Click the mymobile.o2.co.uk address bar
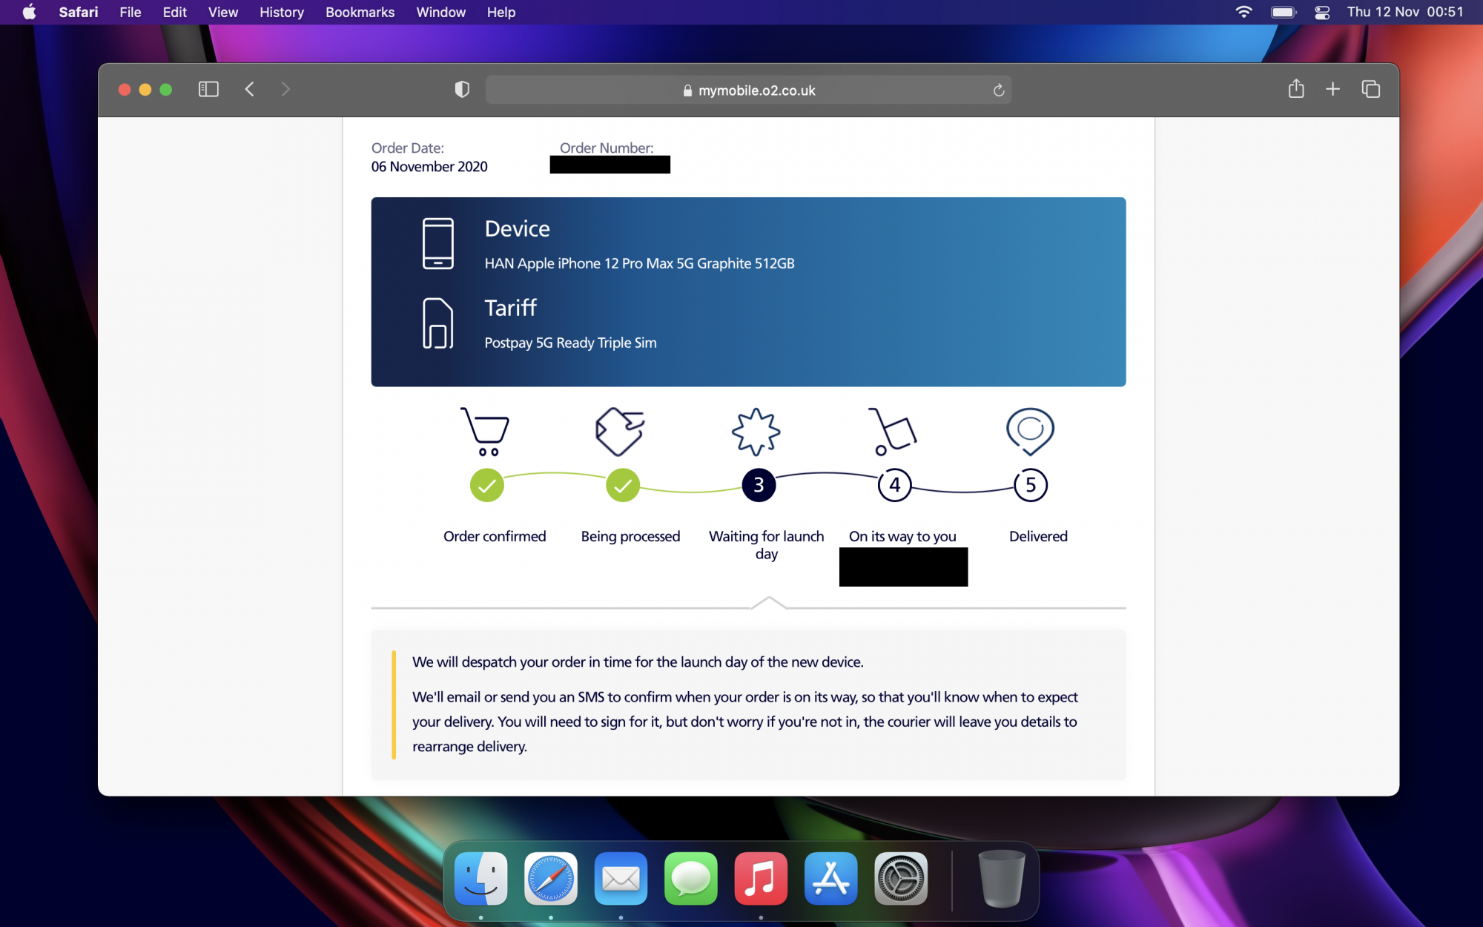This screenshot has width=1483, height=927. point(749,90)
